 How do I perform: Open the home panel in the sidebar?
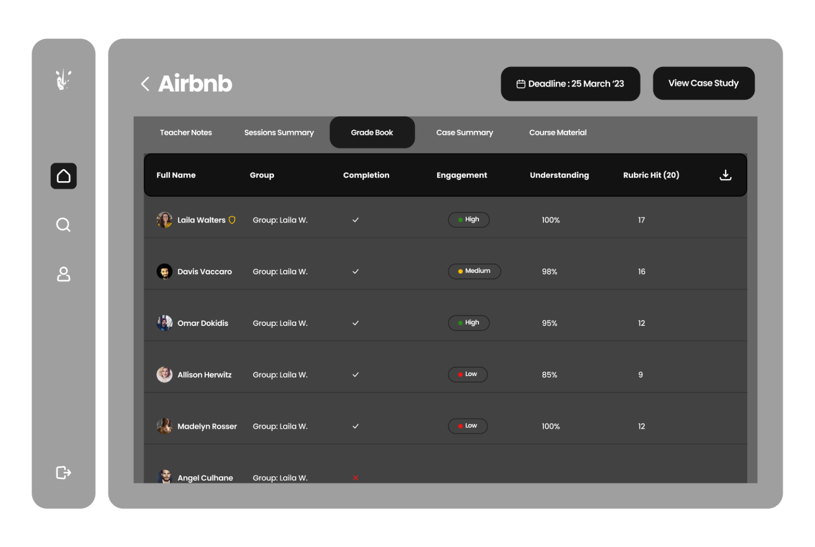pyautogui.click(x=63, y=176)
